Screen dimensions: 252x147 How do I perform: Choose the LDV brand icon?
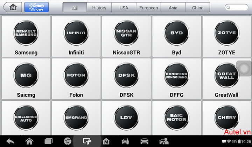126,118
